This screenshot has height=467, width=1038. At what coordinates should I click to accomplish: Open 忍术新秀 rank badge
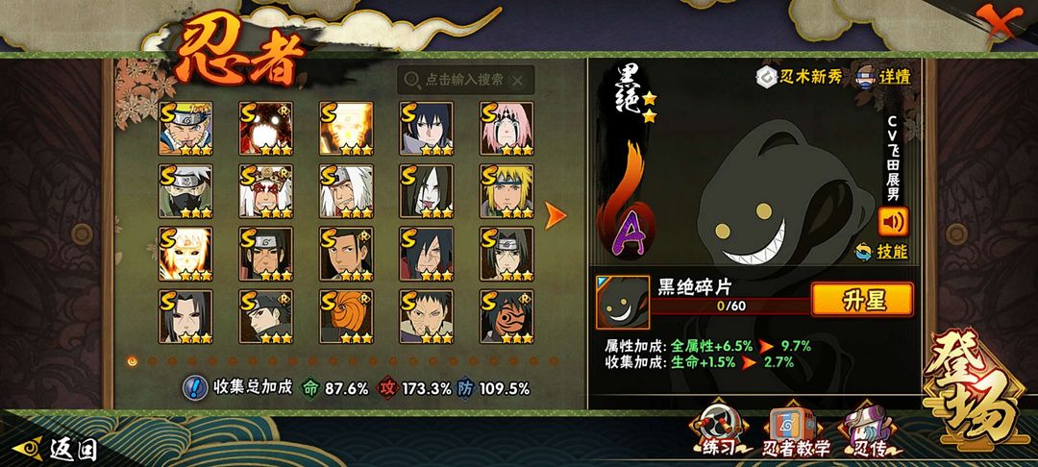(x=800, y=77)
